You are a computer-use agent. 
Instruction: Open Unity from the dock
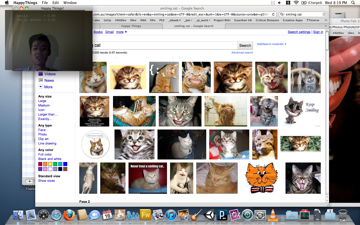point(209,215)
